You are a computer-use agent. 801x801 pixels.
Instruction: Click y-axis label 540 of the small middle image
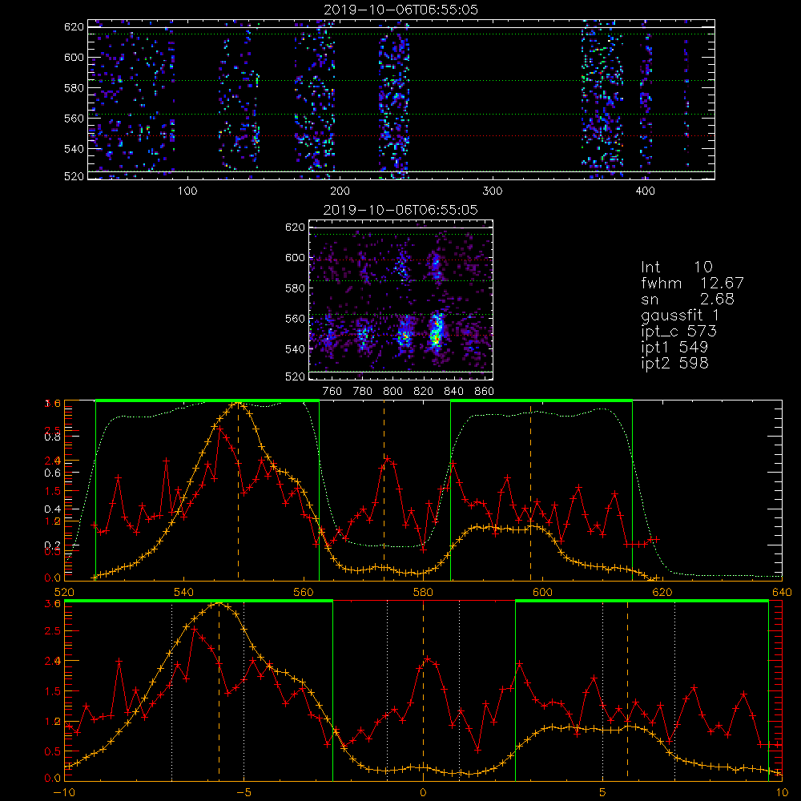click(x=295, y=349)
